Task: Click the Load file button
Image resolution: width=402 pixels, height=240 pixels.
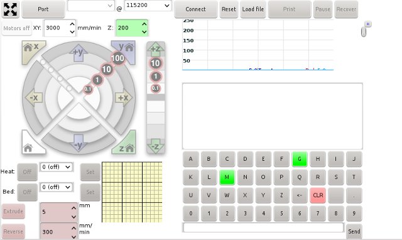Action: [253, 9]
